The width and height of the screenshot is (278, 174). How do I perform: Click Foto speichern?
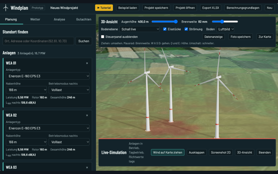[241, 37]
